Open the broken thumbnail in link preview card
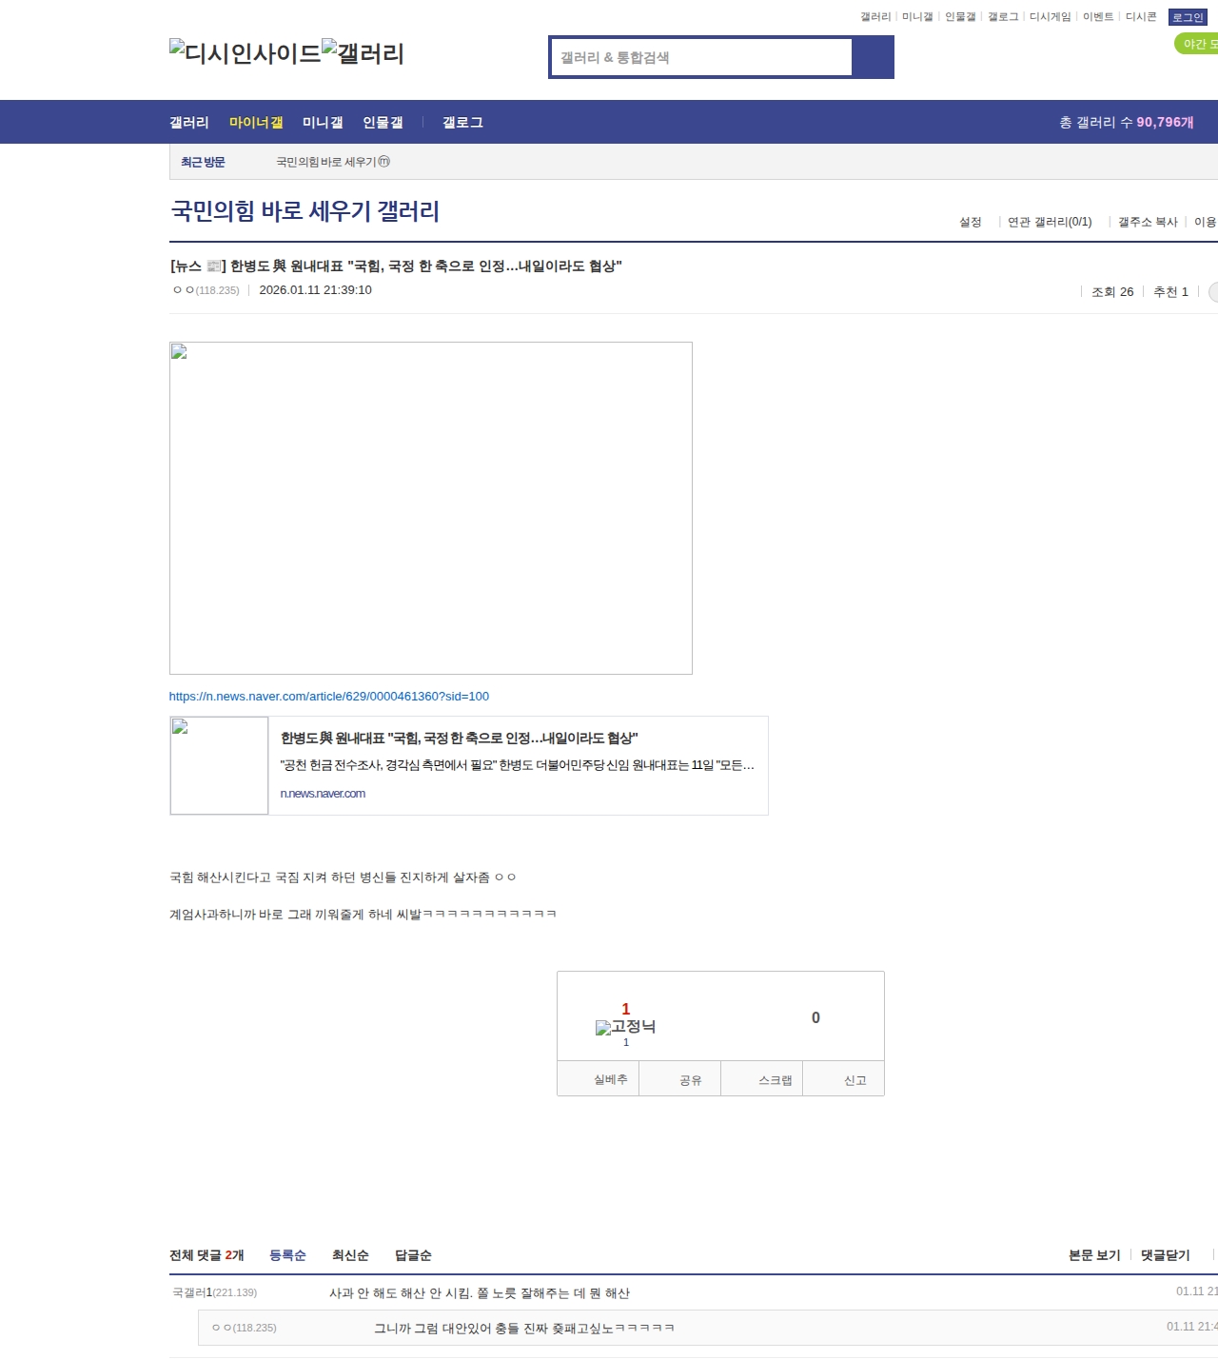Image resolution: width=1218 pixels, height=1360 pixels. click(219, 765)
